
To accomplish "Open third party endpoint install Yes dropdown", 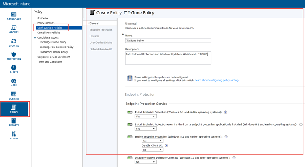I will click(146, 129).
